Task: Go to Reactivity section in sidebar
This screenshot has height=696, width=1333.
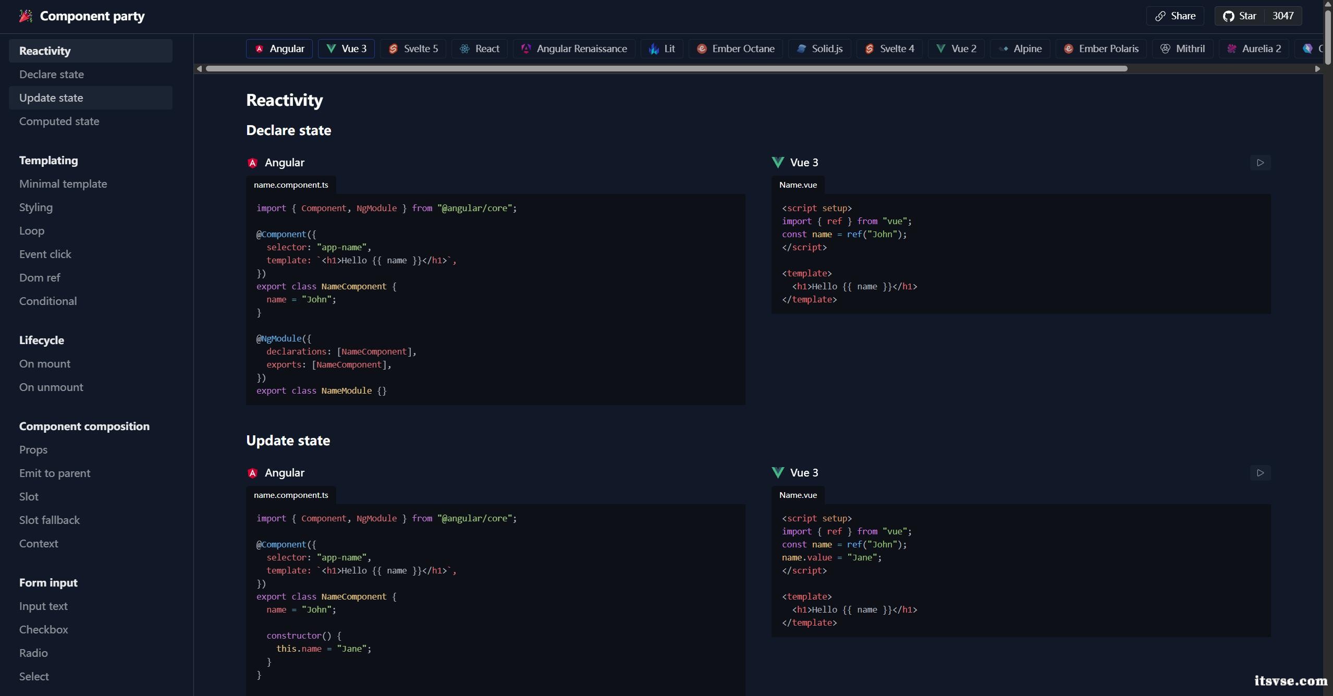Action: click(x=90, y=51)
